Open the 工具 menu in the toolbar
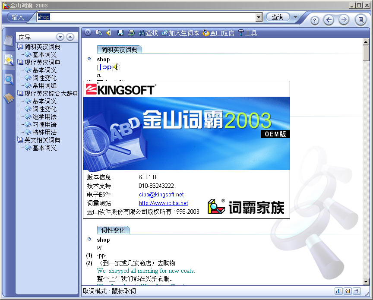Viewport: 373px width, 300px height. pyautogui.click(x=247, y=33)
